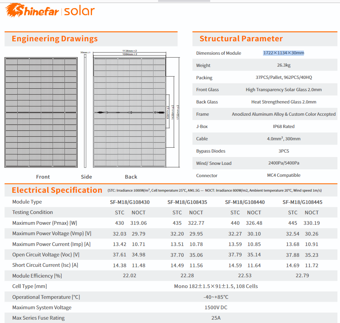The height and width of the screenshot is (323, 340).
Task: Click the 32.03 Vmp value
Action: pyautogui.click(x=119, y=234)
